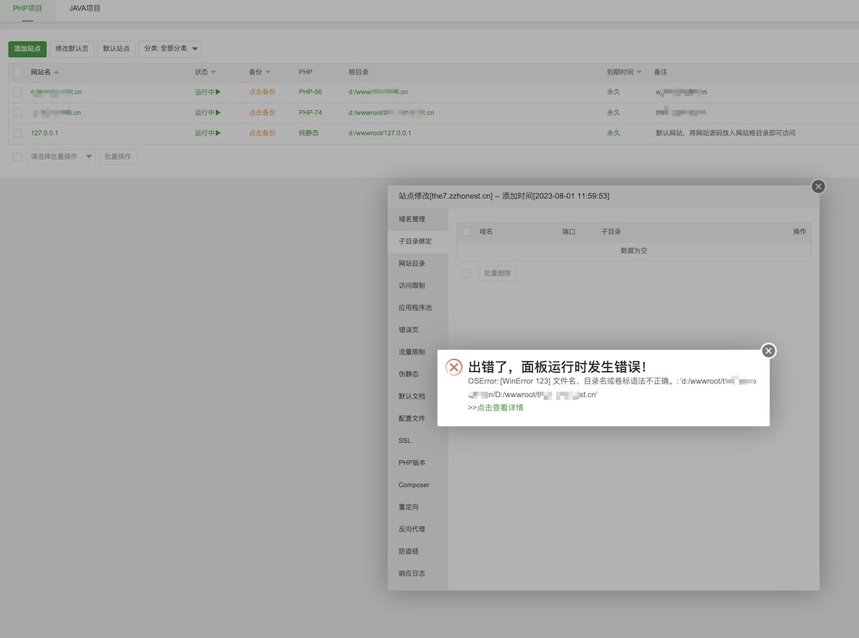Image resolution: width=859 pixels, height=638 pixels.
Task: Click the 根目录 column header
Action: click(x=359, y=72)
